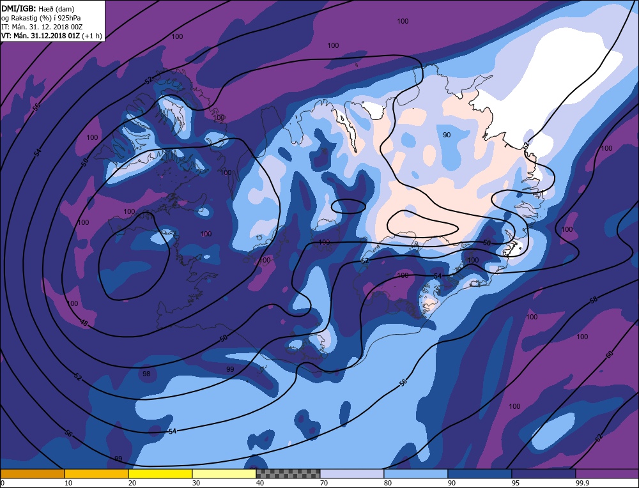Click the '99.9' tick label in the legend

(x=581, y=483)
